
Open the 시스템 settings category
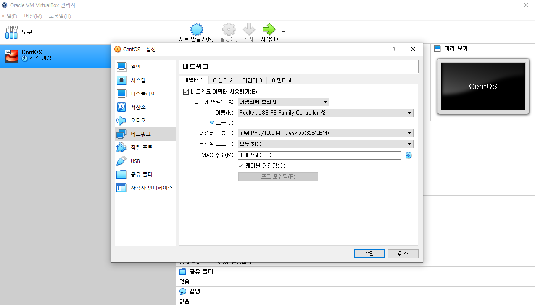click(x=145, y=80)
